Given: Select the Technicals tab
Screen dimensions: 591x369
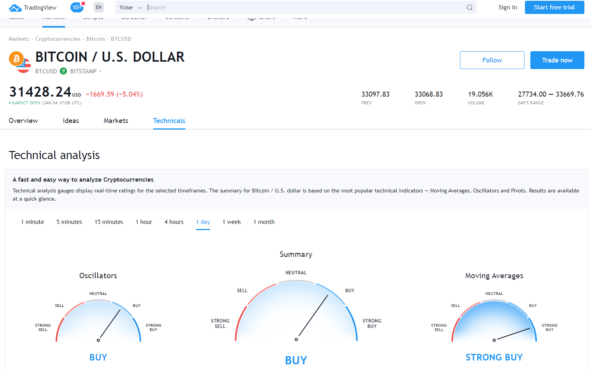Looking at the screenshot, I should click(x=169, y=121).
